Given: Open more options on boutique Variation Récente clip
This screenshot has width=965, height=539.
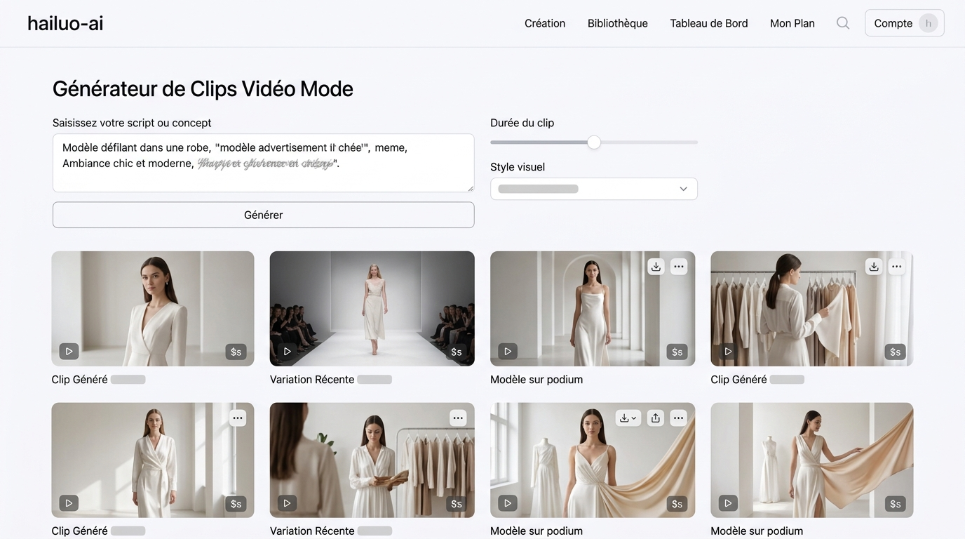Looking at the screenshot, I should pyautogui.click(x=458, y=418).
